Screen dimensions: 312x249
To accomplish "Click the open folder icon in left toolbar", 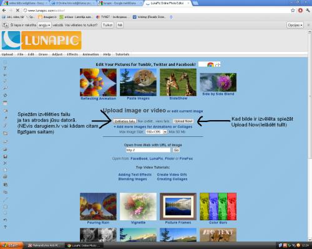I will (x=5, y=133).
